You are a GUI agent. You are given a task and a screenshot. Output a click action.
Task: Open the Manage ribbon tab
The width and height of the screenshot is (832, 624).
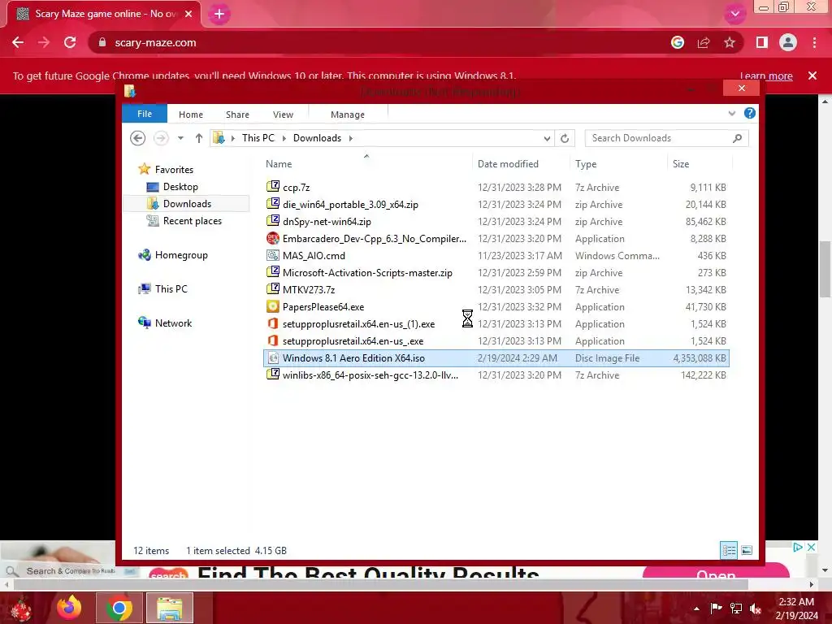348,115
